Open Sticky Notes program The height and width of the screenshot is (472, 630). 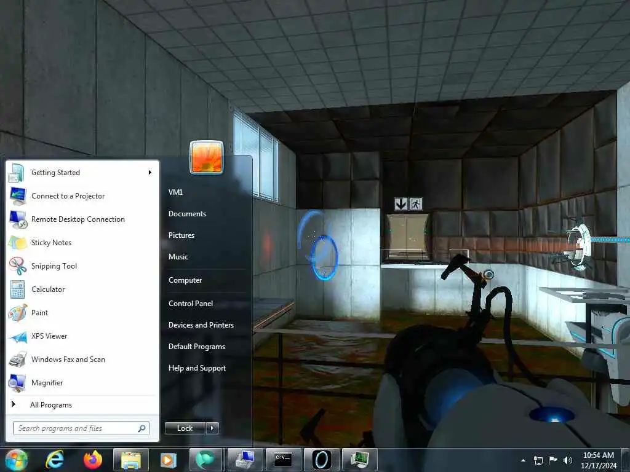coord(82,242)
